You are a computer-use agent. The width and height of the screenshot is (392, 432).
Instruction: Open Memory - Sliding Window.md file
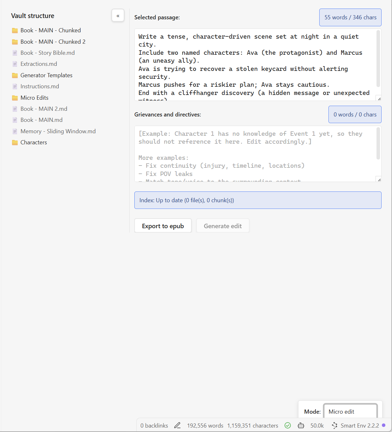(58, 131)
